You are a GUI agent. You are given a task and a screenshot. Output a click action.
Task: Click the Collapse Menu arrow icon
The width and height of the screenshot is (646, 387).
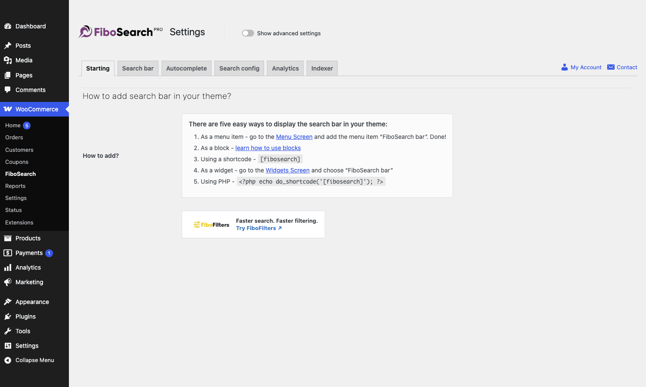pyautogui.click(x=8, y=360)
